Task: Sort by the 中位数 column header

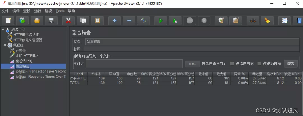Action: [x=132, y=74]
